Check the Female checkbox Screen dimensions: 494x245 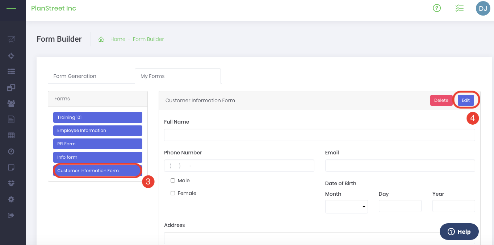(173, 193)
